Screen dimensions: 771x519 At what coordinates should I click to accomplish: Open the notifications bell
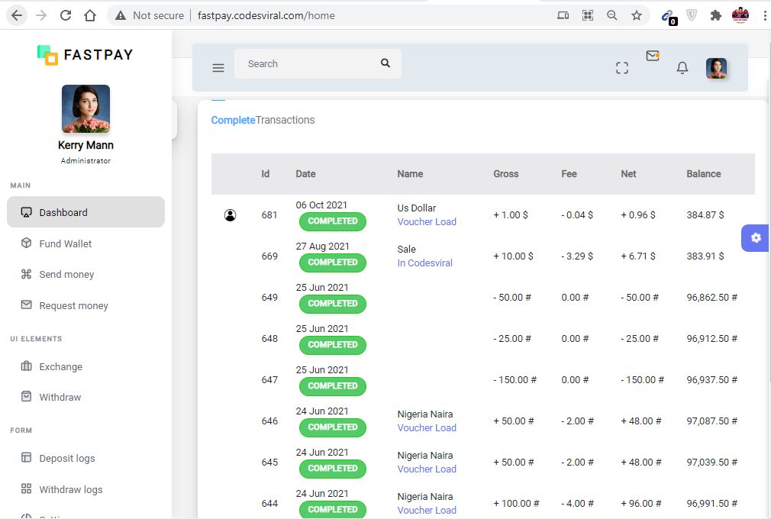pyautogui.click(x=682, y=68)
